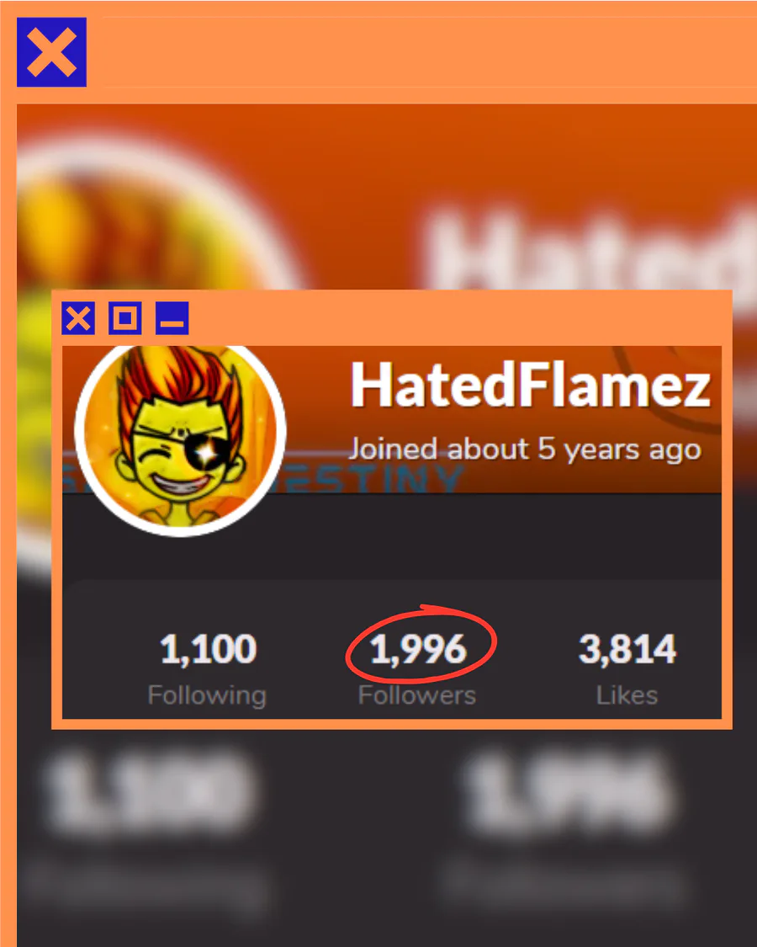The image size is (757, 947).
Task: Maximize the inner profile window
Action: point(125,318)
